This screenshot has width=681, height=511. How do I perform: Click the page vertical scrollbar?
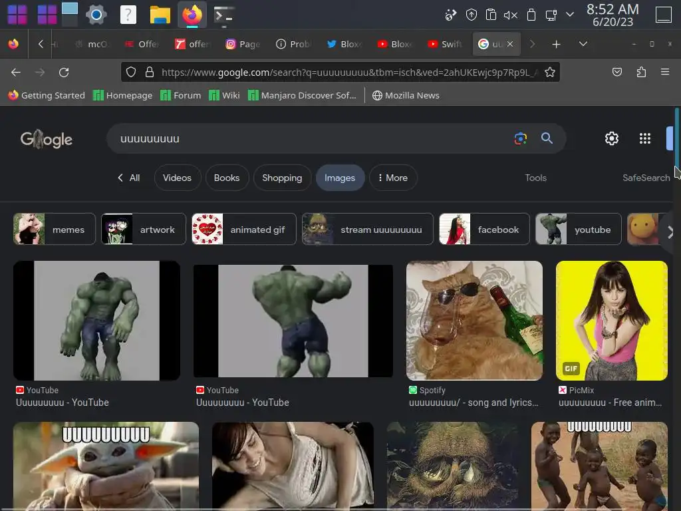pos(676,138)
